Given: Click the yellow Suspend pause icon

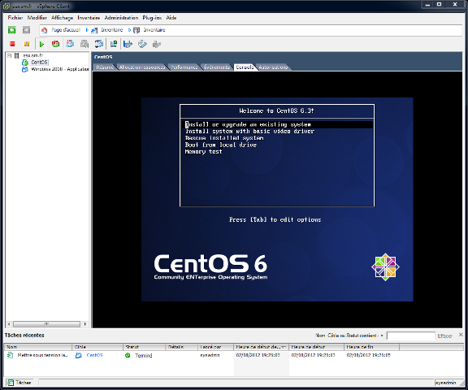Looking at the screenshot, I should (27, 44).
